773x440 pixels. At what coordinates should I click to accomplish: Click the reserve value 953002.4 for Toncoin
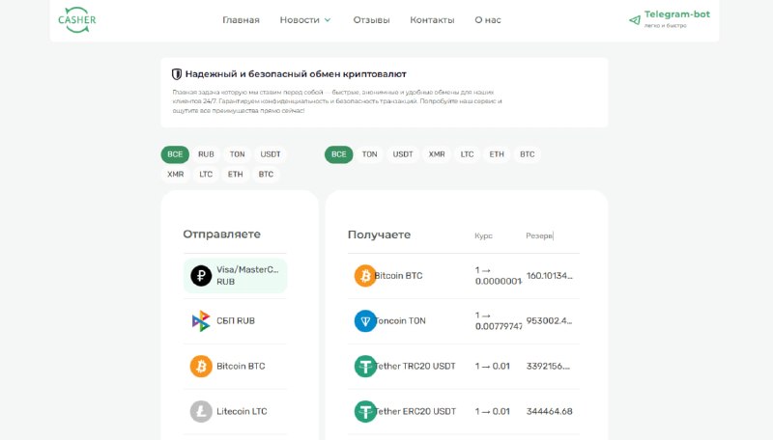(x=549, y=321)
